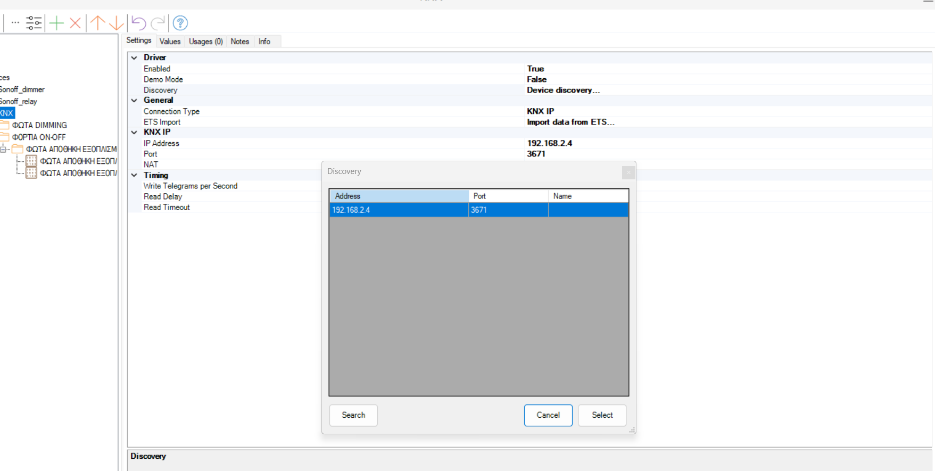
Task: Select the 192.168.2.4 row in list
Action: 398,210
